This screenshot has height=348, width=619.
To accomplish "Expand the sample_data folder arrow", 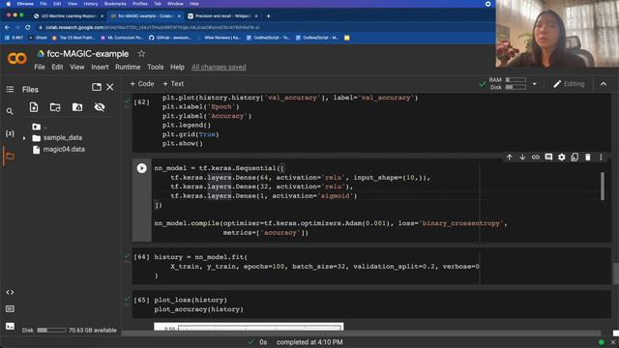I will [24, 138].
